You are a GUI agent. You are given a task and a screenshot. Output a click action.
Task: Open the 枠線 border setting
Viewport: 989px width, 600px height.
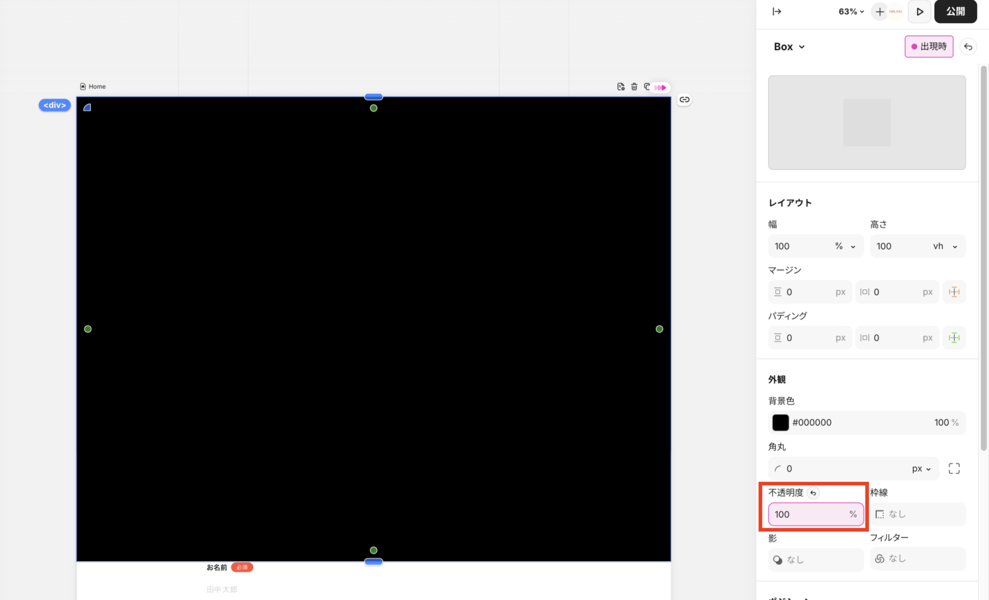coord(917,514)
